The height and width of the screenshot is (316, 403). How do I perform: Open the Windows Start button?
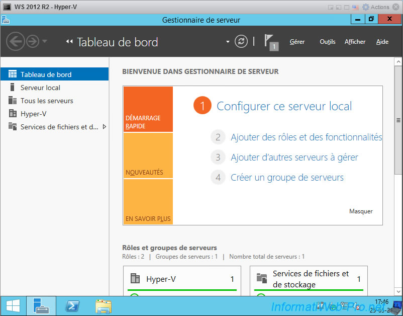(13, 306)
